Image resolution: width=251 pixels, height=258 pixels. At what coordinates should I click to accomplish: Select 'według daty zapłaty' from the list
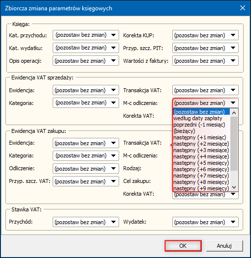click(x=201, y=118)
